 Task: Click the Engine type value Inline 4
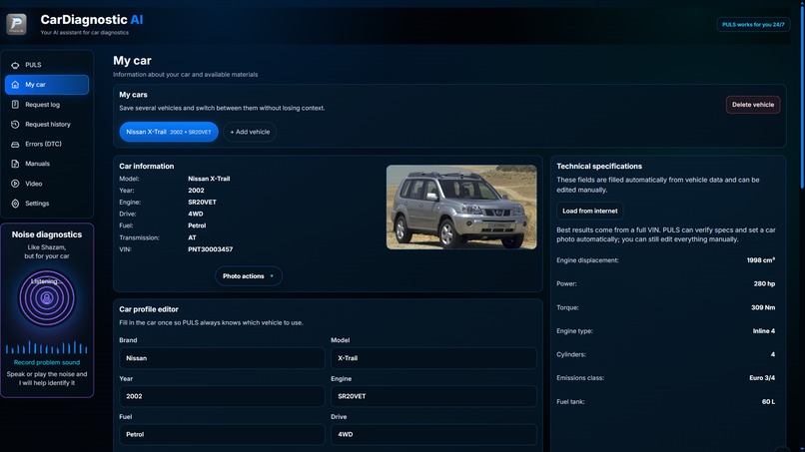coord(764,331)
